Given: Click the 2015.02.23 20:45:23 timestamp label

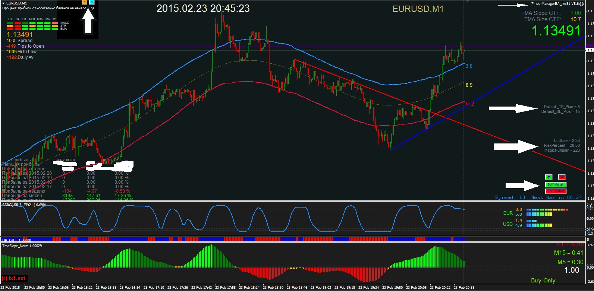Looking at the screenshot, I should pos(203,9).
